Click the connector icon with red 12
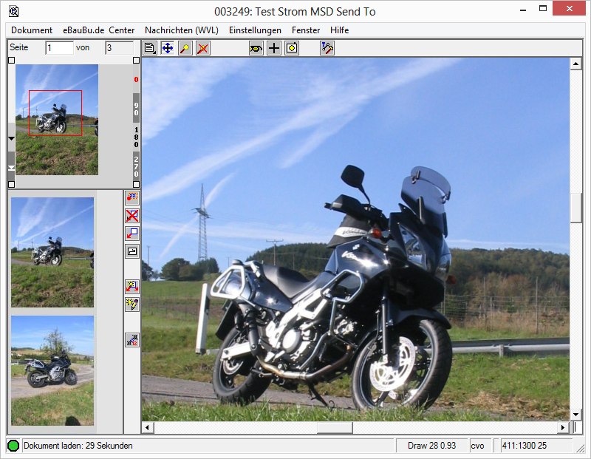This screenshot has width=591, height=459. (132, 340)
